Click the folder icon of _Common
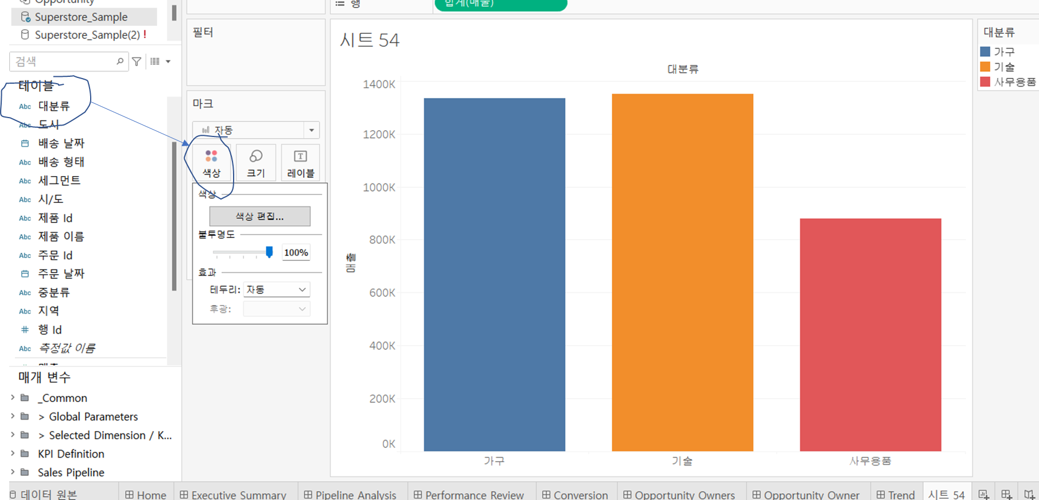Screen dimensions: 1039x500 25,398
